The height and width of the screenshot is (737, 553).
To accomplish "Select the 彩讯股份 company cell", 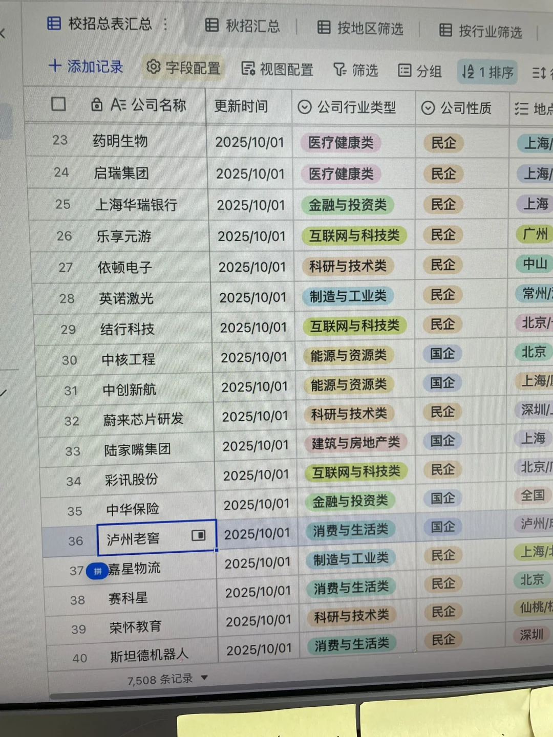I will click(132, 480).
